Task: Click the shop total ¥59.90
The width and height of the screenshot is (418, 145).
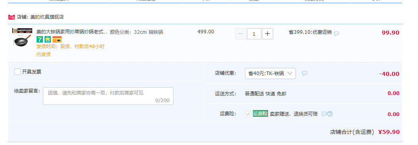Action: pos(389,132)
